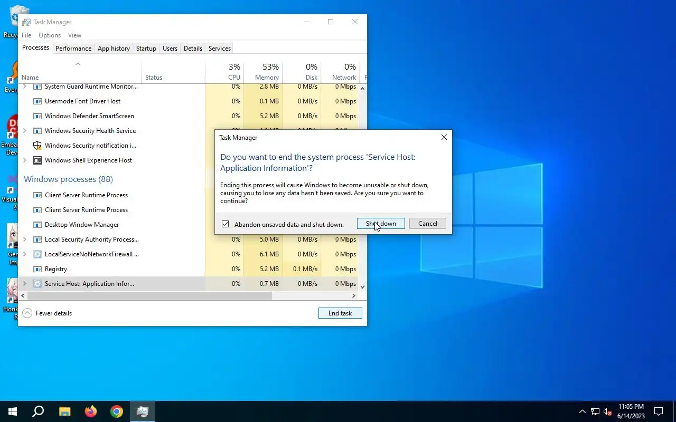Open taskbar Search

point(38,411)
